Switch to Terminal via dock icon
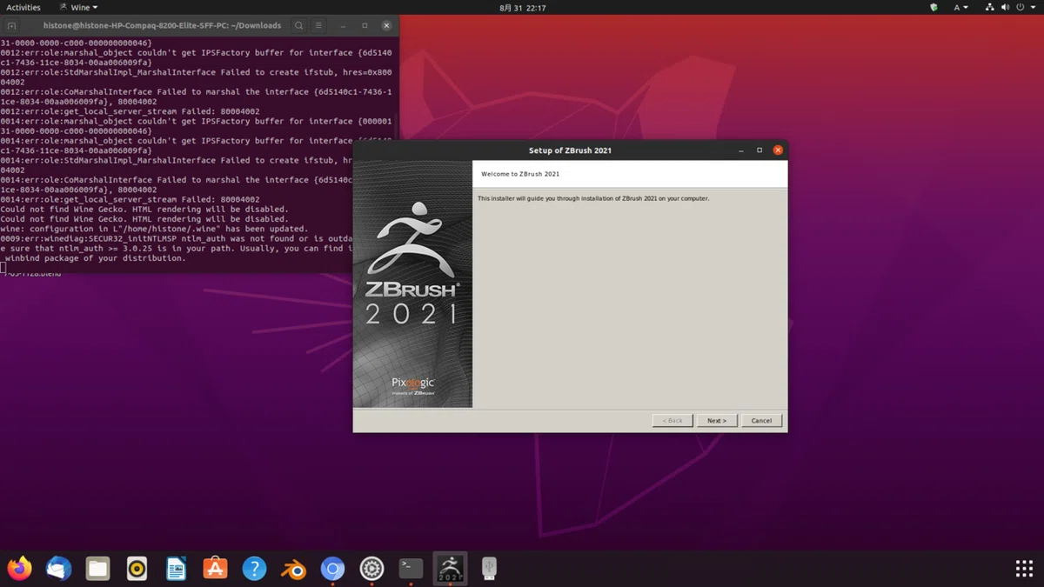The image size is (1044, 587). (411, 569)
